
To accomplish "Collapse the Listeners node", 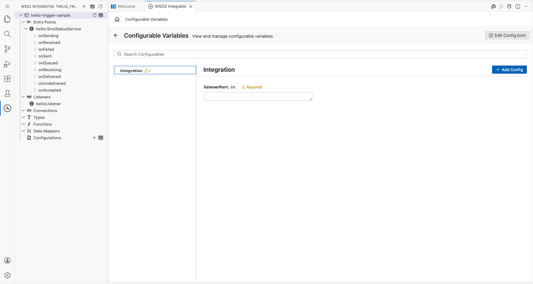I will (x=23, y=97).
